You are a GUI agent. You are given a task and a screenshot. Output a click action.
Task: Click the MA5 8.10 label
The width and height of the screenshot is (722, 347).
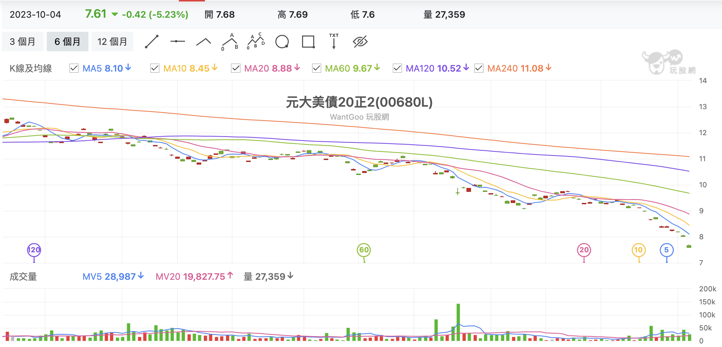pyautogui.click(x=107, y=68)
